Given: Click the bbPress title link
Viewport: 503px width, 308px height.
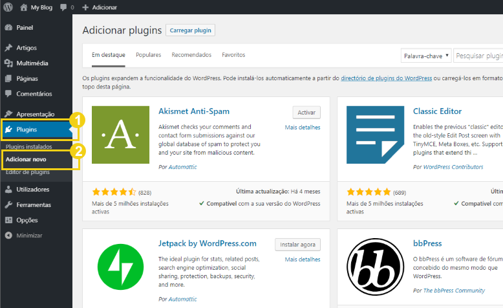Looking at the screenshot, I should 427,243.
